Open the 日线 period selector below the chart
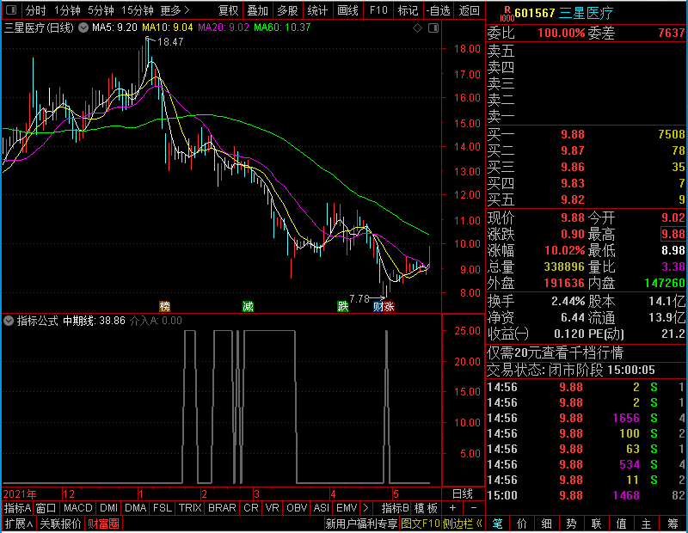 click(x=463, y=494)
